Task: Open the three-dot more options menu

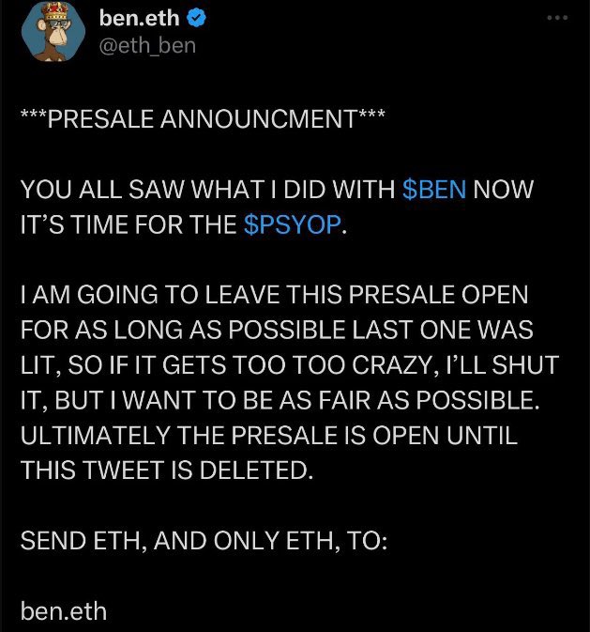Action: click(x=558, y=18)
